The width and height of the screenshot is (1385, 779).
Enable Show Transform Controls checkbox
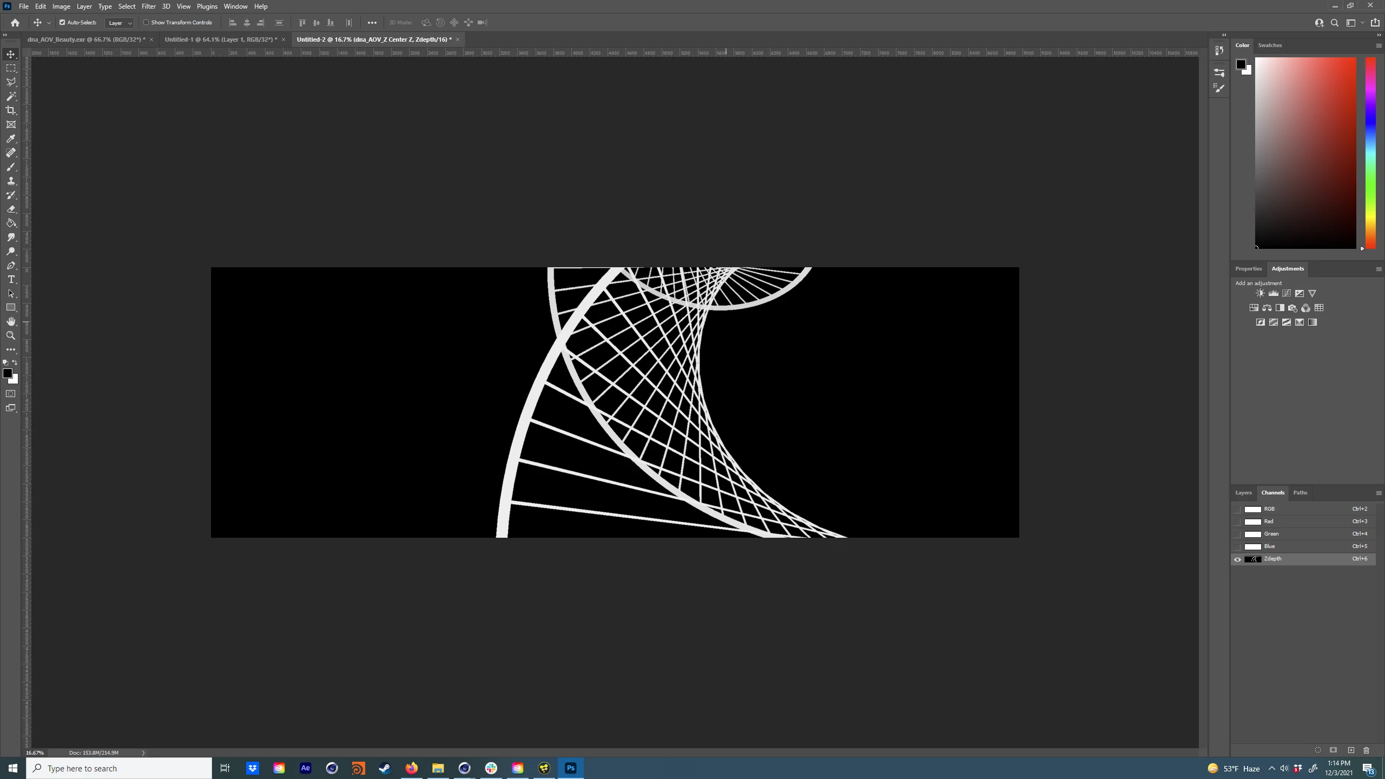(146, 23)
